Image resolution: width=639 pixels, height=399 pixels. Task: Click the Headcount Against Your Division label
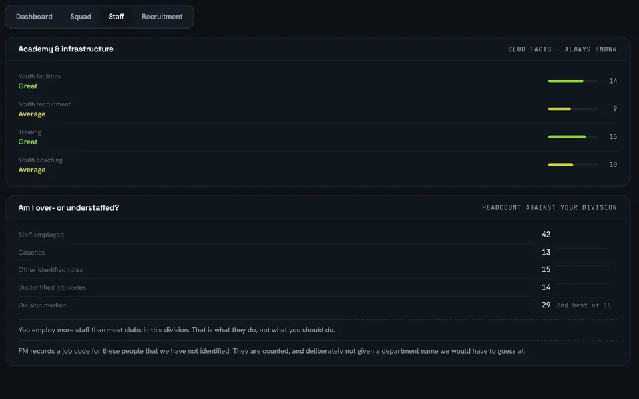(x=549, y=207)
